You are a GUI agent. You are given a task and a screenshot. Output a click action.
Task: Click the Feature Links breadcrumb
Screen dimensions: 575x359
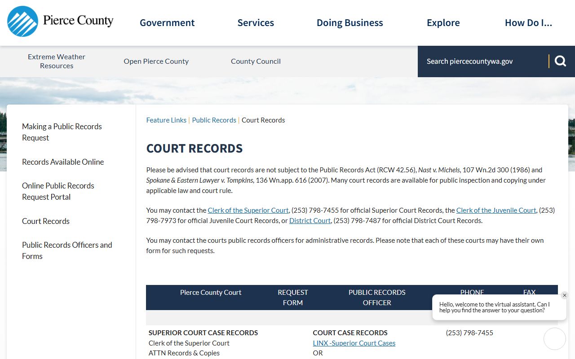[x=166, y=120]
